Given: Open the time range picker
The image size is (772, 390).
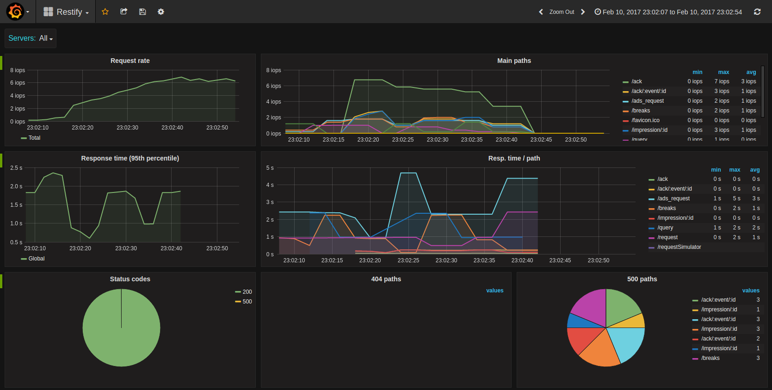Looking at the screenshot, I should [x=668, y=12].
